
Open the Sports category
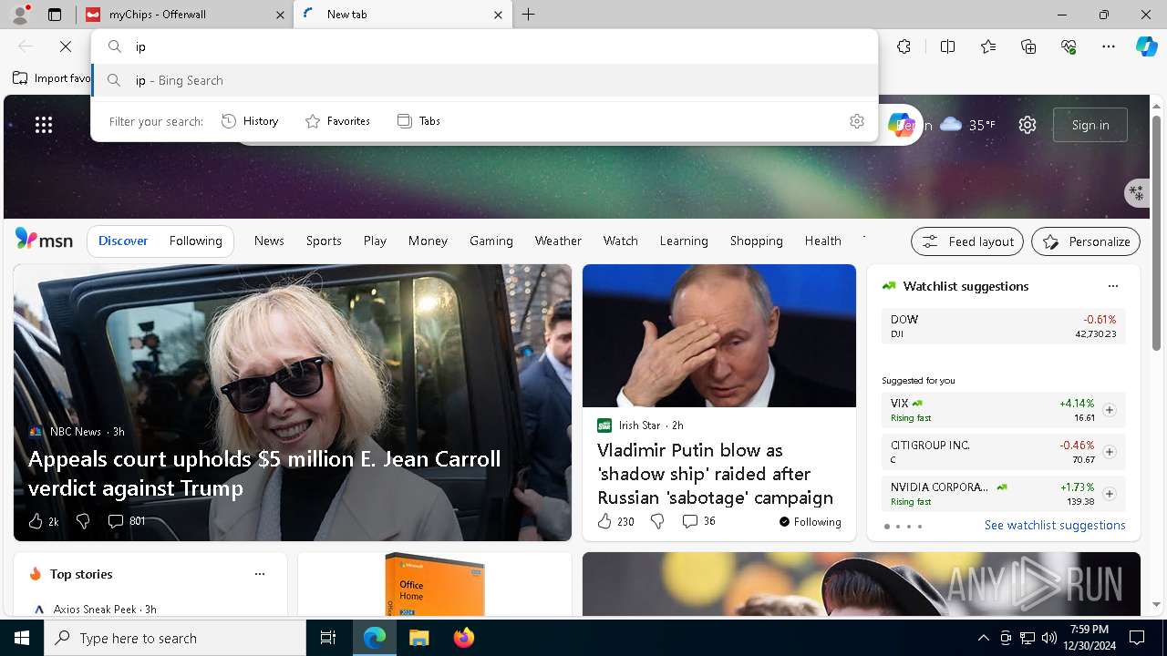point(324,241)
